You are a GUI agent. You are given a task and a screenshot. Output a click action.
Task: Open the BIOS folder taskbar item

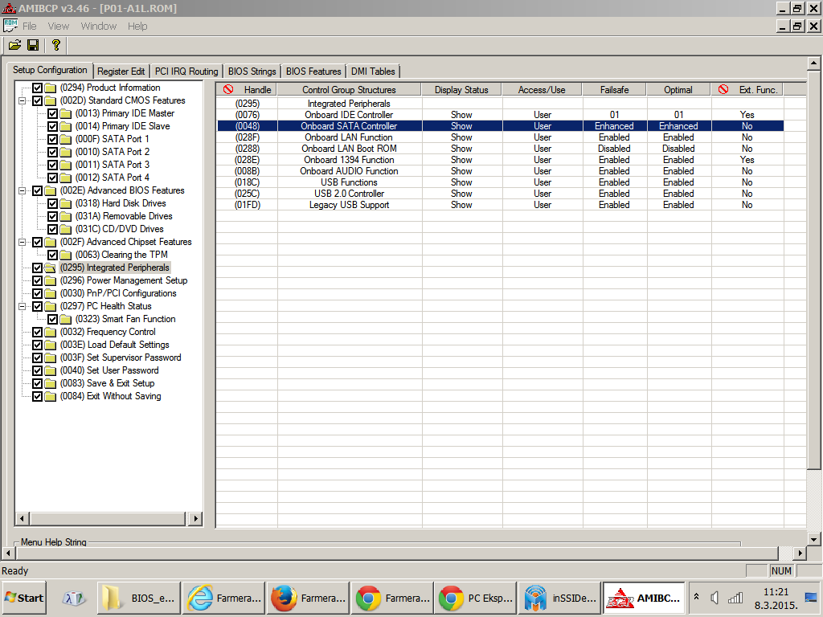pyautogui.click(x=139, y=599)
